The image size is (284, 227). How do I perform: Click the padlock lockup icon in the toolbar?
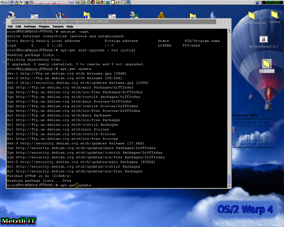(x=17, y=2)
